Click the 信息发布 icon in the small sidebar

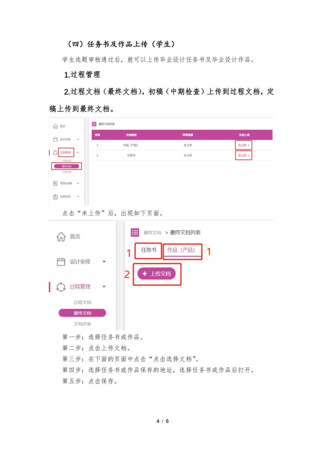[x=55, y=197]
